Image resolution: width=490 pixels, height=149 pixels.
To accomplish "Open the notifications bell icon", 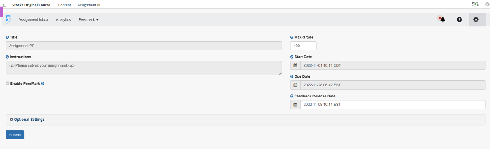I will coord(442,19).
